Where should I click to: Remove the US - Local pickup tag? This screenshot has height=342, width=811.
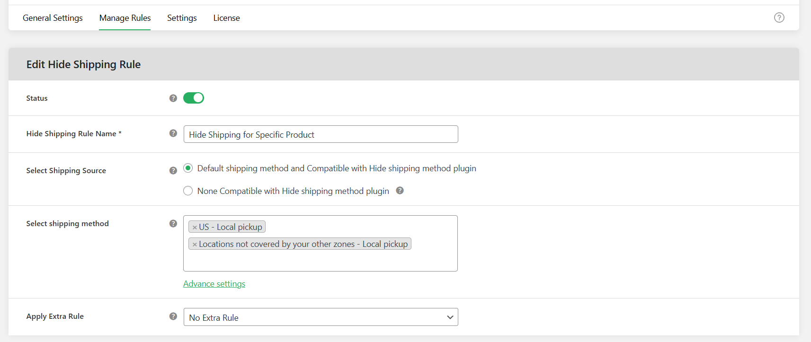tap(195, 227)
